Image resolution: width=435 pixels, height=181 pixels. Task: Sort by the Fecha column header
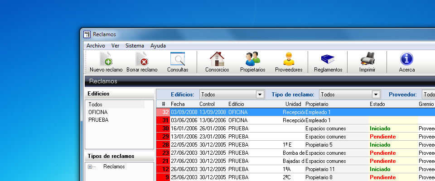[x=178, y=104]
